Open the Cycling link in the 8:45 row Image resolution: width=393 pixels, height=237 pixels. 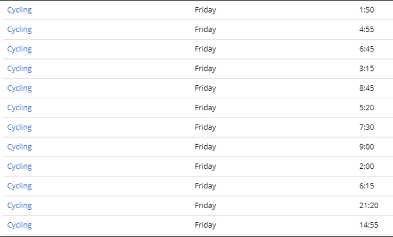(x=19, y=88)
